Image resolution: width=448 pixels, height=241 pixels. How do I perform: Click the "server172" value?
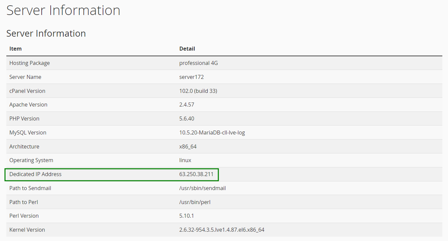point(191,77)
